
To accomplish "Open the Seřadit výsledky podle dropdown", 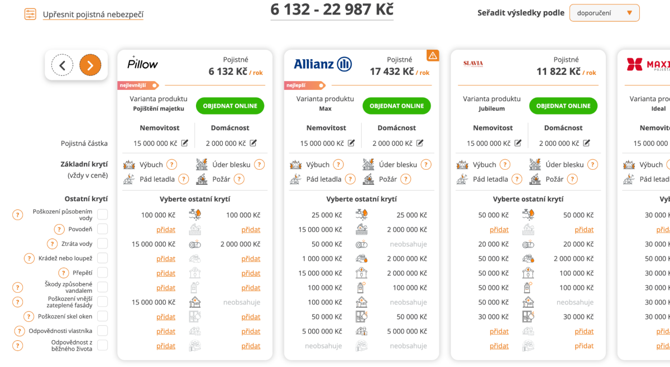I will (x=604, y=13).
